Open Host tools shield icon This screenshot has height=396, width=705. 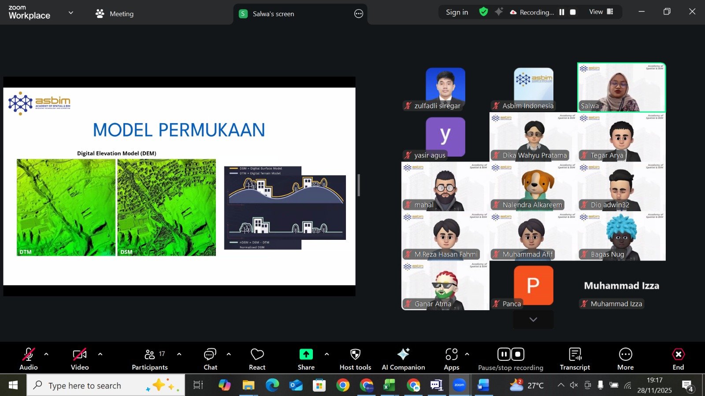pyautogui.click(x=355, y=355)
